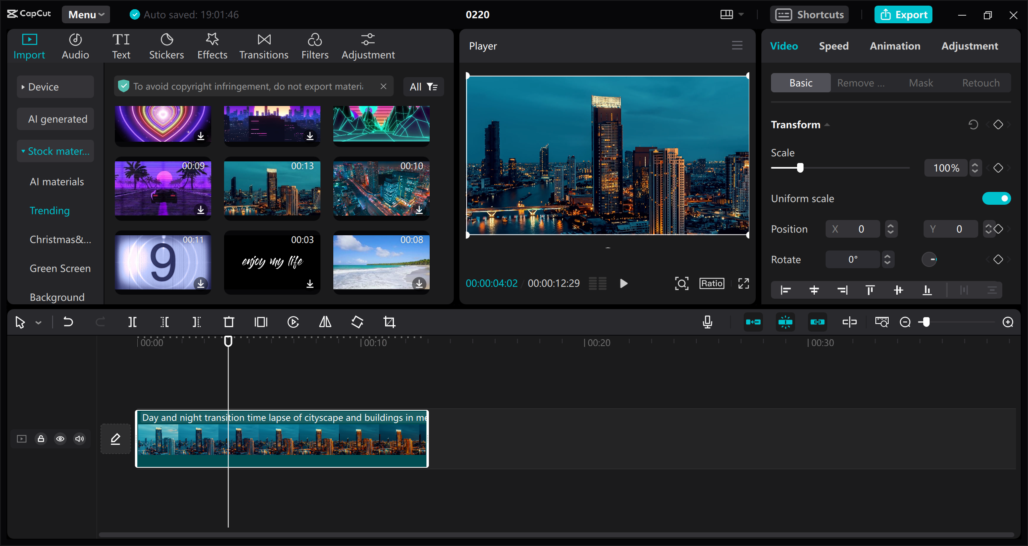Switch to the Mask tab
The width and height of the screenshot is (1028, 546).
click(921, 83)
